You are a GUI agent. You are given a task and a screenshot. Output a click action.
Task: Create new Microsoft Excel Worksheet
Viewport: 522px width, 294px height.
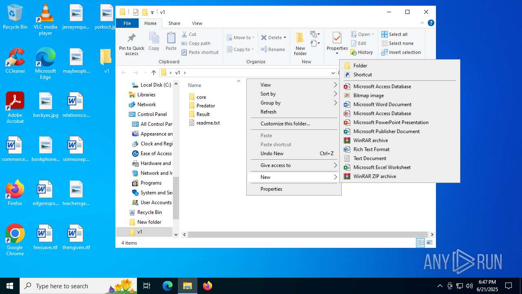tap(400, 167)
